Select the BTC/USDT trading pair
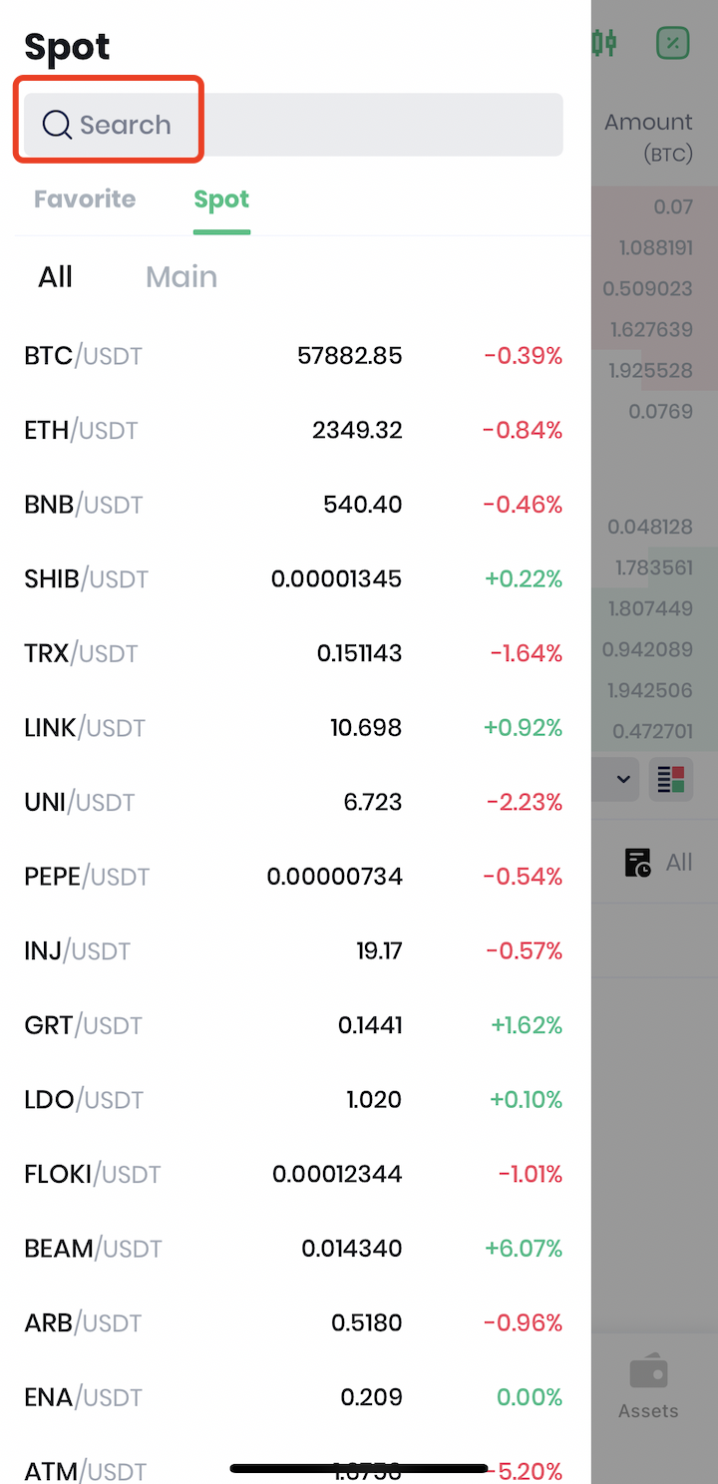This screenshot has width=718, height=1484. (x=293, y=356)
